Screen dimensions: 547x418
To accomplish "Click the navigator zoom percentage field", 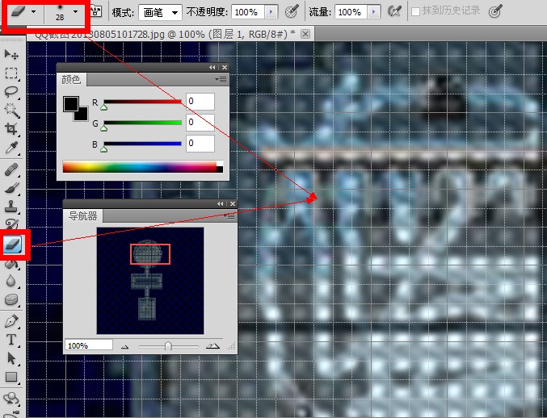I will point(89,345).
